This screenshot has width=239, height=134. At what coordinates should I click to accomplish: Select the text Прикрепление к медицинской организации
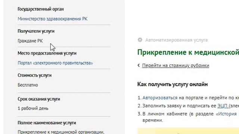tap(61, 132)
